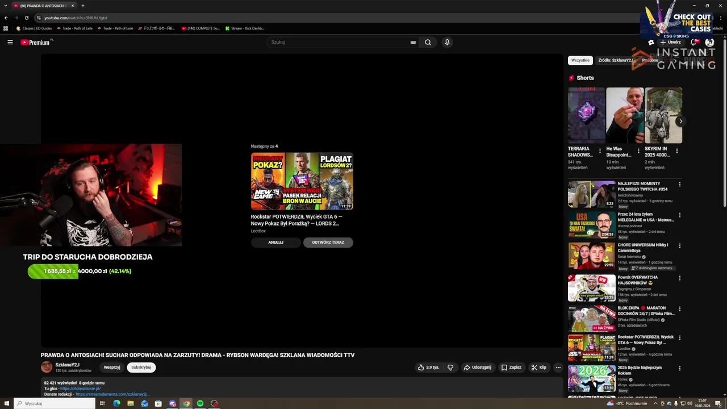
Task: Open the TERRARIA SHADOWS short thumbnail
Action: click(x=586, y=115)
